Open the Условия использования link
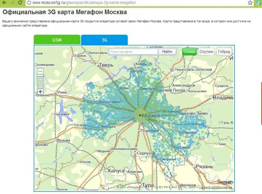 [215, 187]
